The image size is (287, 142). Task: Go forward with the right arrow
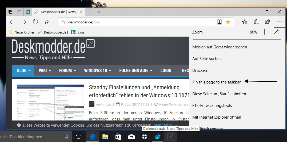click(x=24, y=22)
